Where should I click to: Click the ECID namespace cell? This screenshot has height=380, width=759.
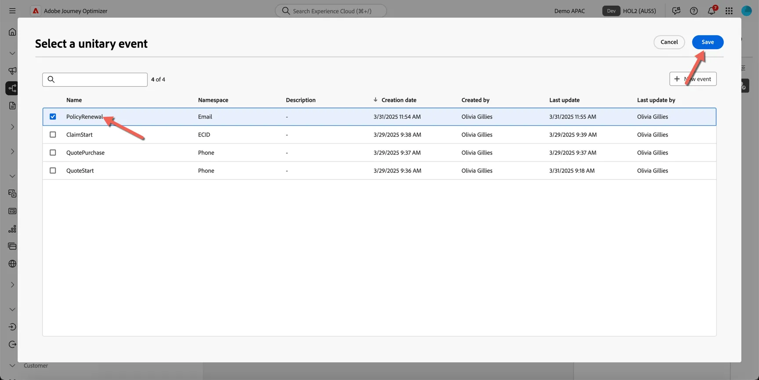coord(204,135)
